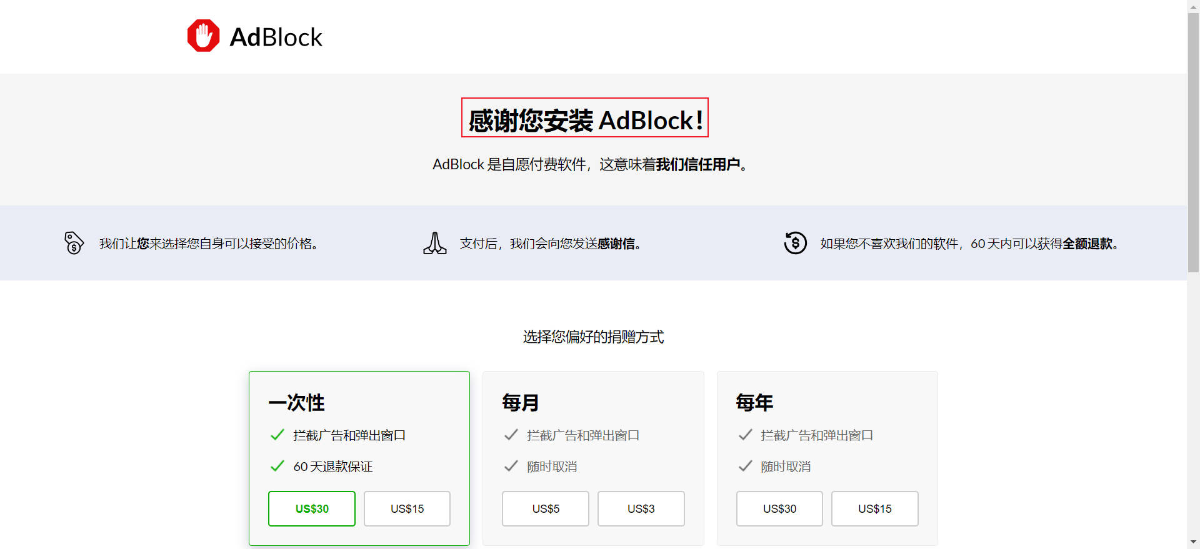This screenshot has width=1200, height=549.
Task: Click gray checkmark beside 拦截广告和弹出窗口 in 每年 card
Action: 745,435
